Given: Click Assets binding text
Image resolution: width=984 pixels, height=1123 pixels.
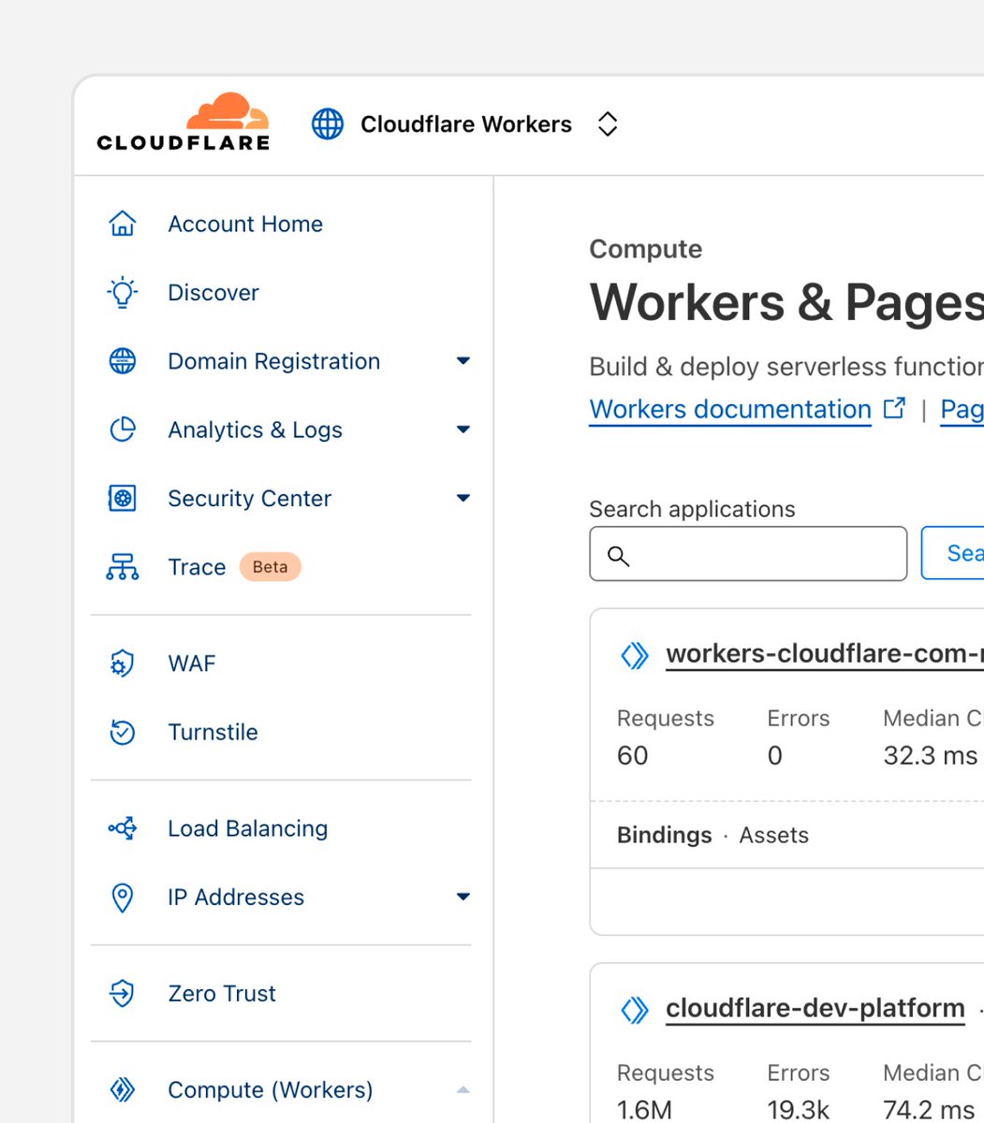Looking at the screenshot, I should (774, 835).
